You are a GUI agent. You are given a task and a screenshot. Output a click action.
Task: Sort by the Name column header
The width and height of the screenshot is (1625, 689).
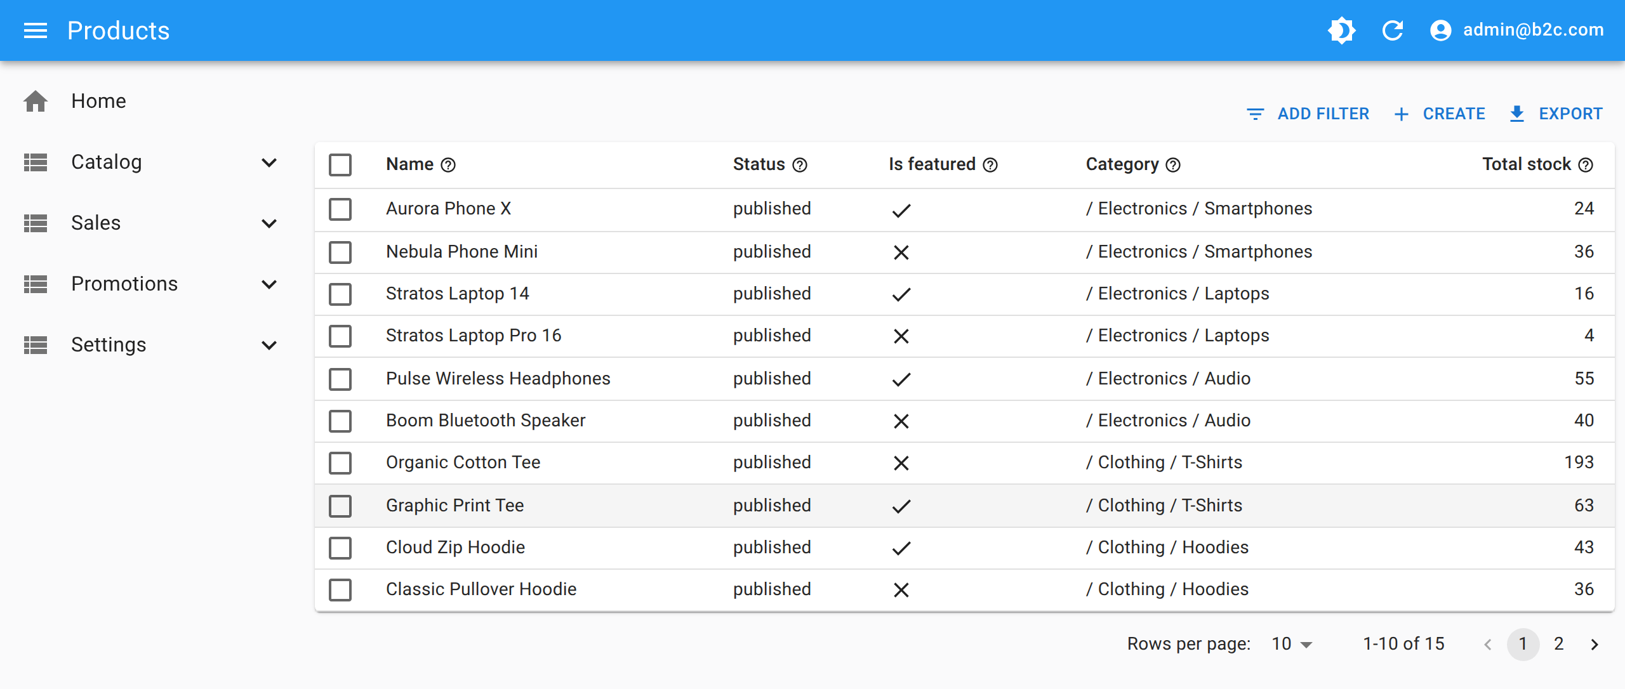[410, 164]
